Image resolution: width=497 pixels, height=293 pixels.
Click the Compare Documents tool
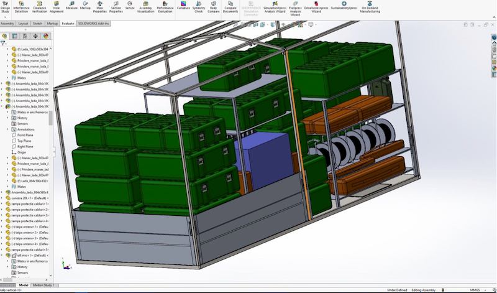tap(230, 6)
